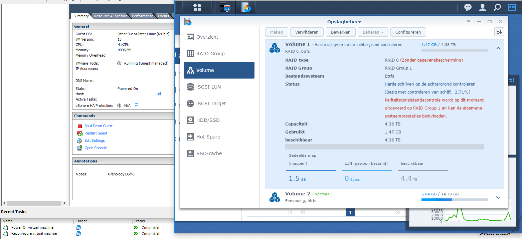Screen dimensions: 522x239
Task: Click Open Console link in vSphere
Action: click(96, 148)
